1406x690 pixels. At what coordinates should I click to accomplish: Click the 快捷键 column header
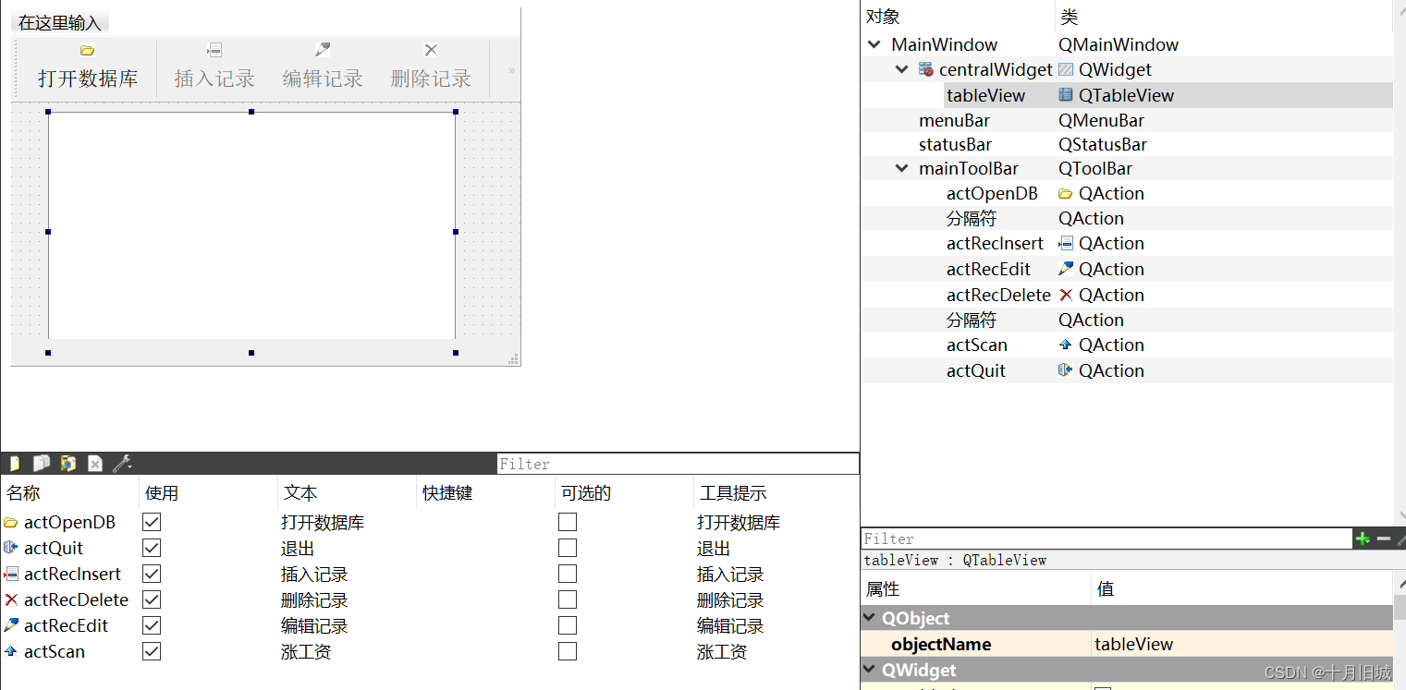tap(485, 493)
